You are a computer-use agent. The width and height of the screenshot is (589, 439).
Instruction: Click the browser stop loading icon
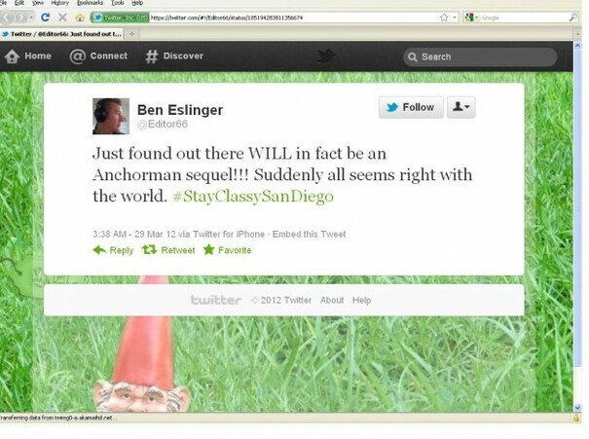point(62,18)
